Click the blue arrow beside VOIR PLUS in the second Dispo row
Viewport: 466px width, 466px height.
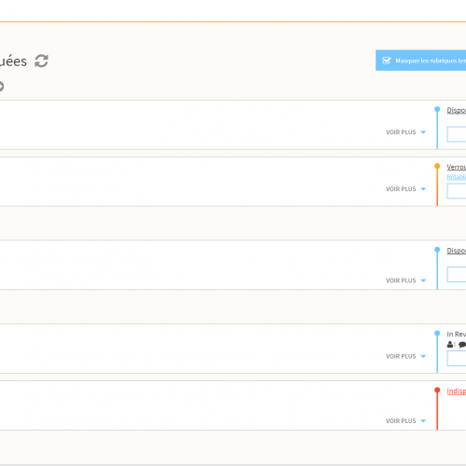[423, 281]
